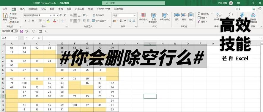Viewport: 263px width, 112px height.
Task: Toggle Underline formatting
Action: coord(33,21)
